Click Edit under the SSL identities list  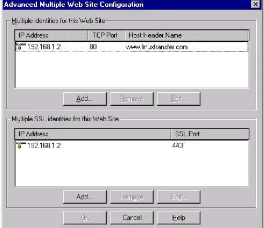coord(179,197)
